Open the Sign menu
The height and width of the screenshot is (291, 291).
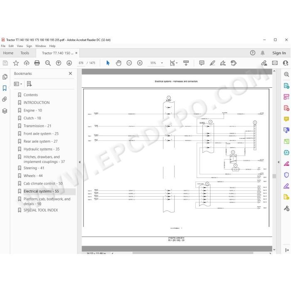coord(29,46)
